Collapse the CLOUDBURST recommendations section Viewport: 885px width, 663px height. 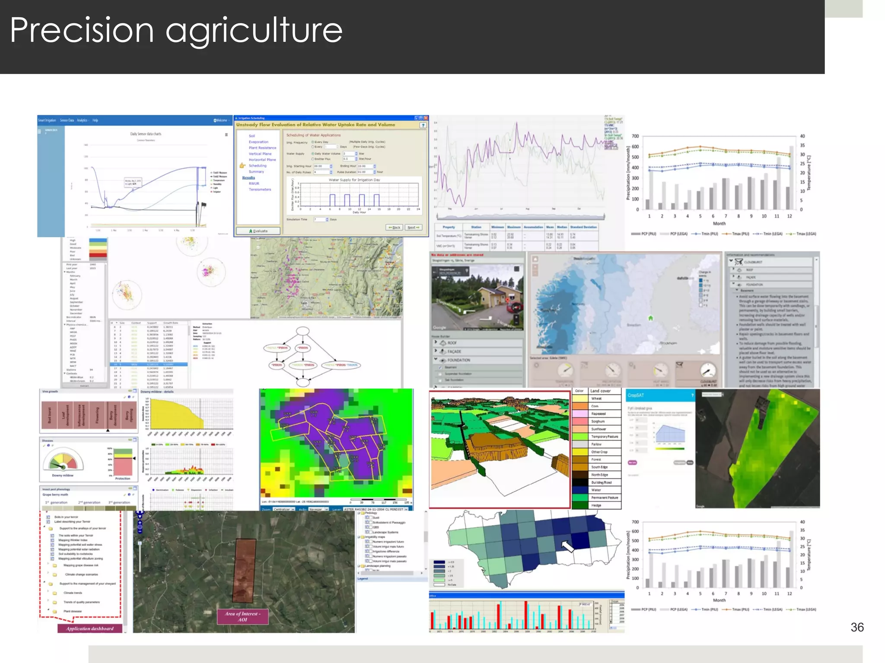(x=731, y=261)
